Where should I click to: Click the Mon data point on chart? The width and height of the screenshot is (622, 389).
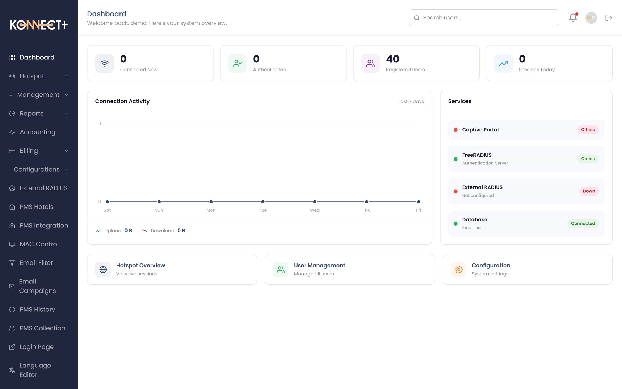click(211, 202)
